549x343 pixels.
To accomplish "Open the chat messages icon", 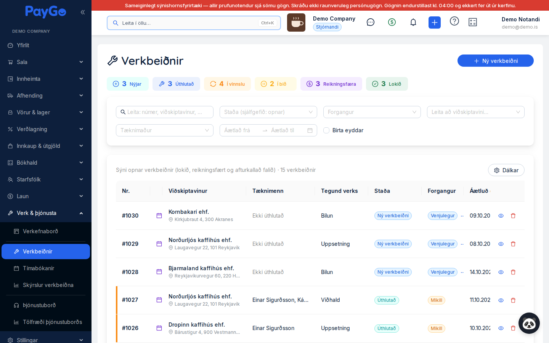I will coord(371,22).
